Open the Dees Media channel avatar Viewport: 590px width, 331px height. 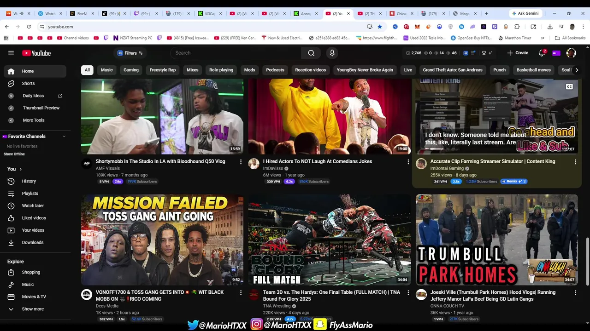tap(87, 295)
